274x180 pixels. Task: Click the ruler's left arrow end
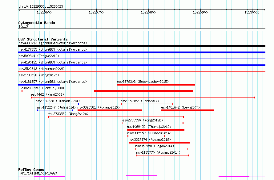pos(19,10)
